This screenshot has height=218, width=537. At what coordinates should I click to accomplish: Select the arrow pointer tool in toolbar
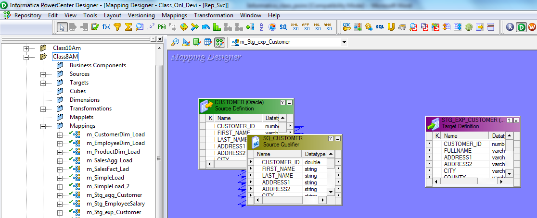pyautogui.click(x=63, y=27)
